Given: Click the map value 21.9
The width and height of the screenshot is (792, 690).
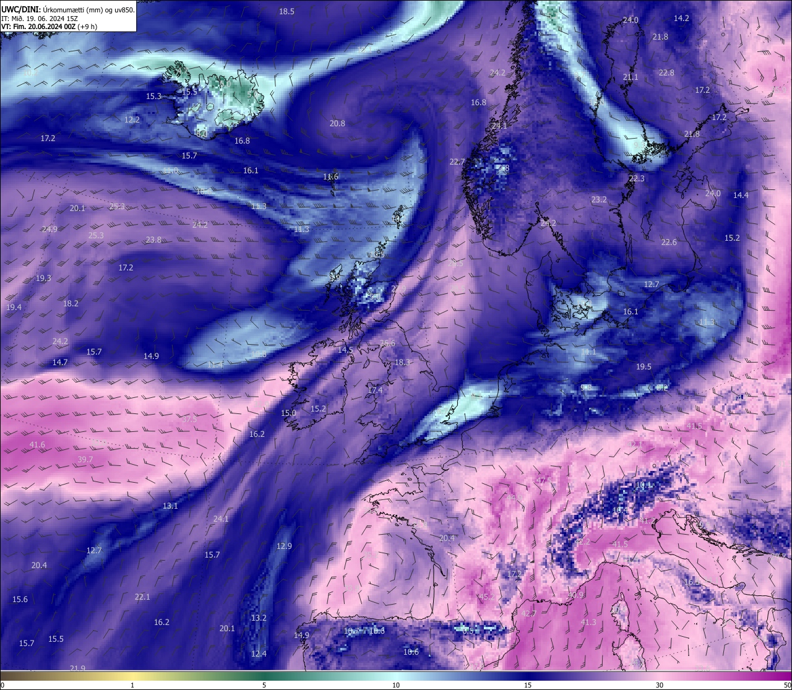Looking at the screenshot, I should point(77,668).
